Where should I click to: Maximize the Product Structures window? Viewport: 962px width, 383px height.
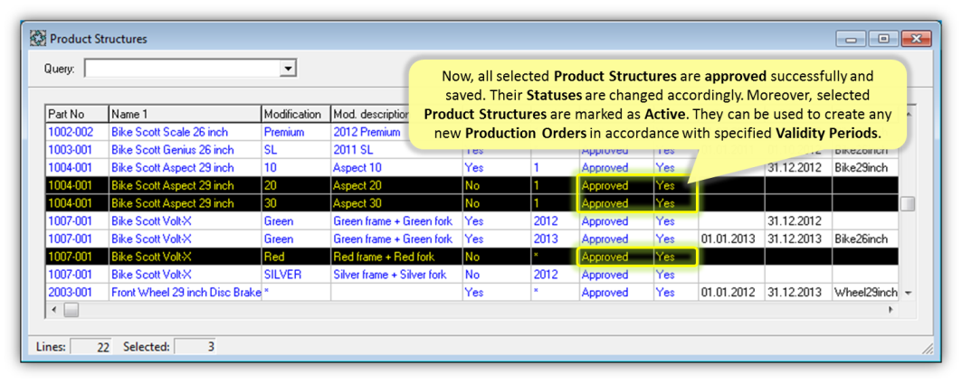tap(883, 39)
